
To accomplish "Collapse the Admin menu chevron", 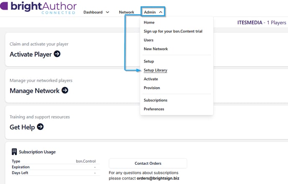I will 161,12.
